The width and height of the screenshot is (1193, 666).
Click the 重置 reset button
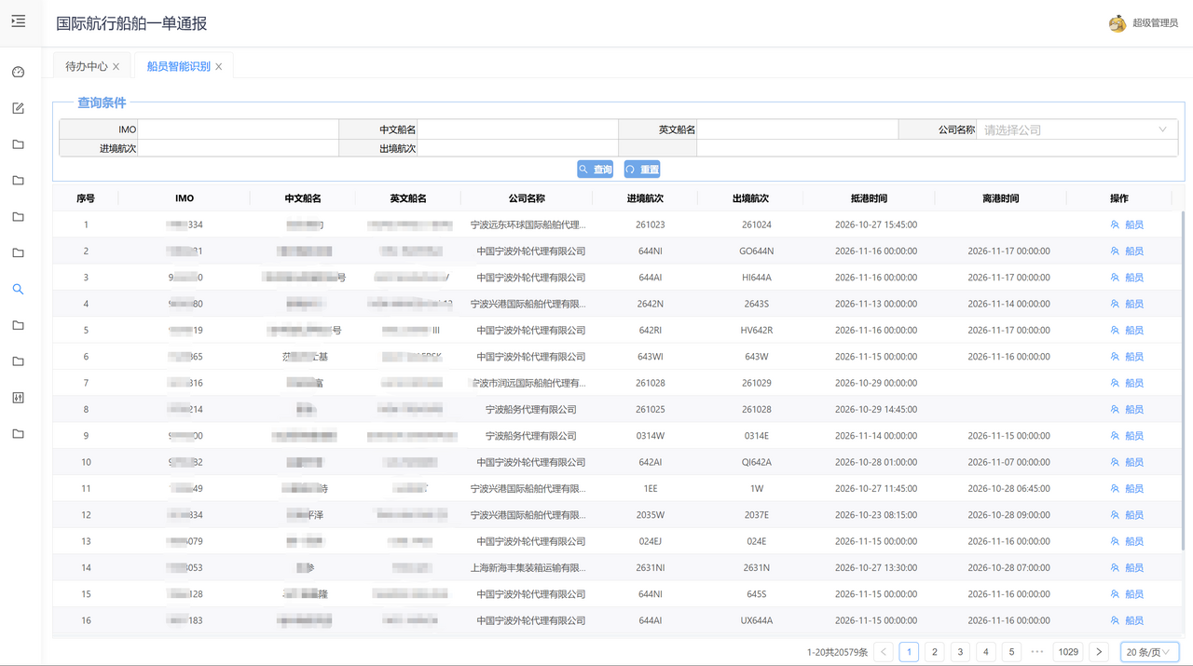point(642,170)
